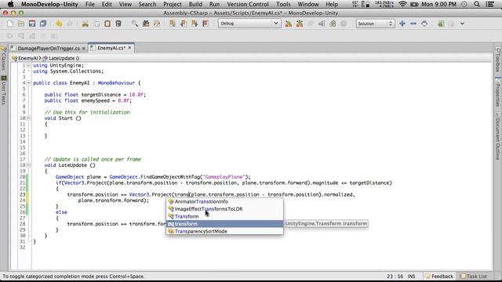Click the INS insert mode indicator

[411, 277]
